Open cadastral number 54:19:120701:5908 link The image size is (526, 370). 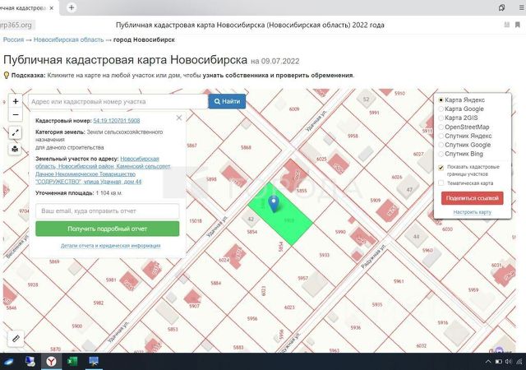coord(117,121)
